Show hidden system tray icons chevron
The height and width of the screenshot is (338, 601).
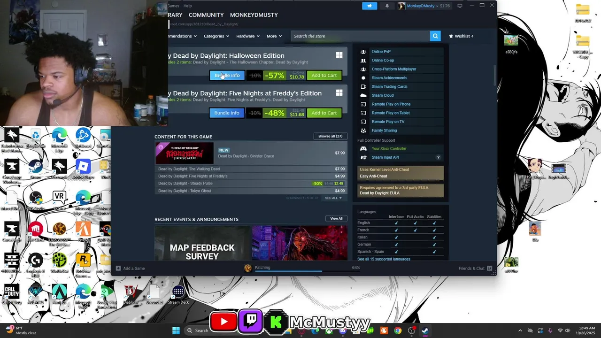tap(520, 330)
